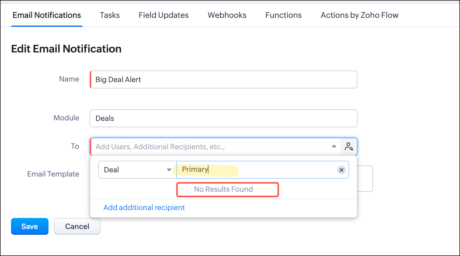The height and width of the screenshot is (256, 460).
Task: Switch to the Tasks tab
Action: point(110,15)
